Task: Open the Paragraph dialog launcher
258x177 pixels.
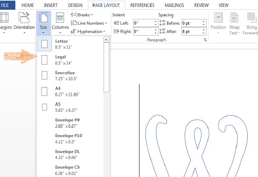Action: pyautogui.click(x=205, y=40)
